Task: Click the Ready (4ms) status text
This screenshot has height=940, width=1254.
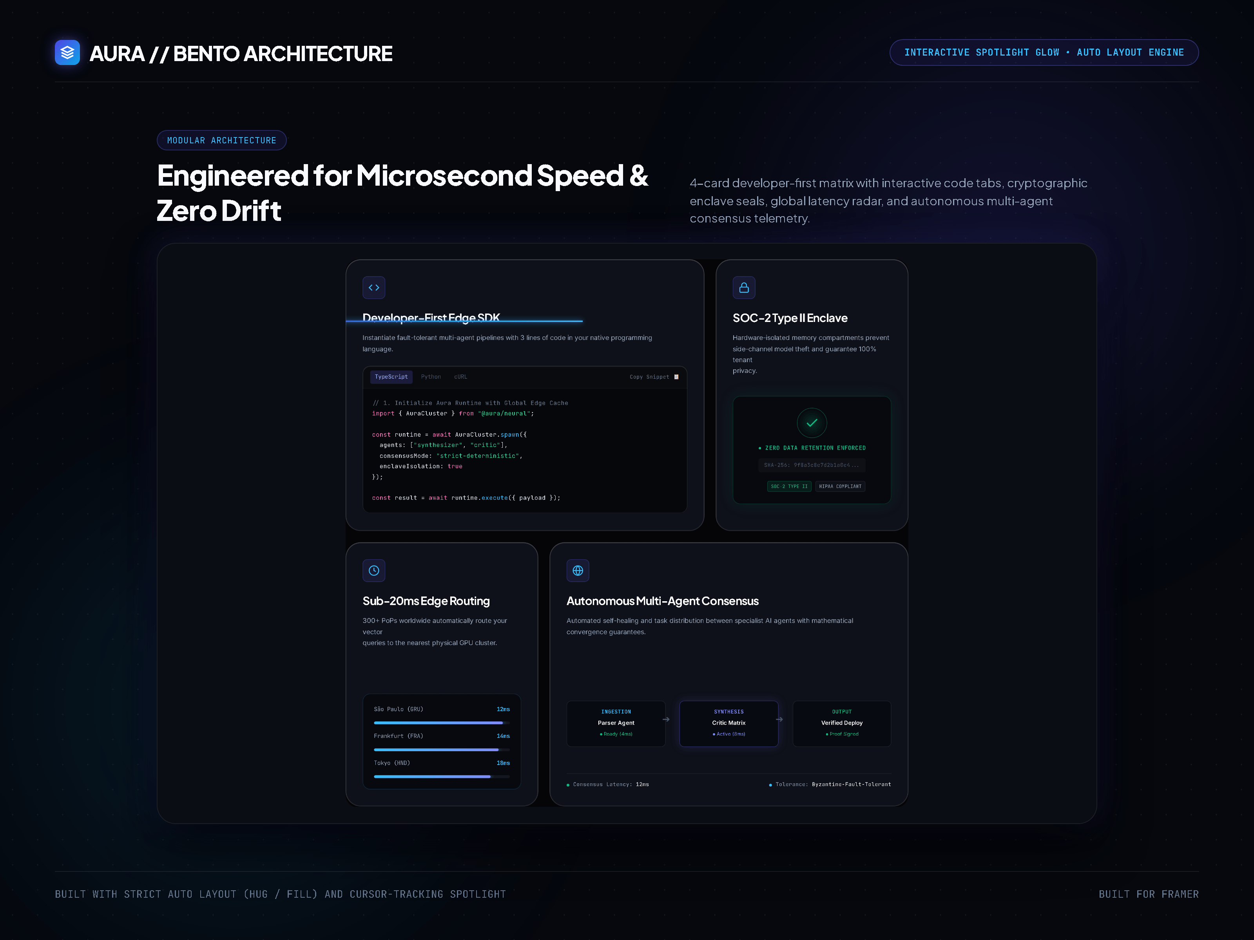Action: point(616,734)
